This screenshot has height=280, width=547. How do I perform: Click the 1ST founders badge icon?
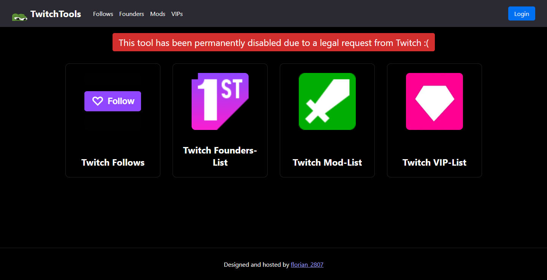(x=220, y=101)
